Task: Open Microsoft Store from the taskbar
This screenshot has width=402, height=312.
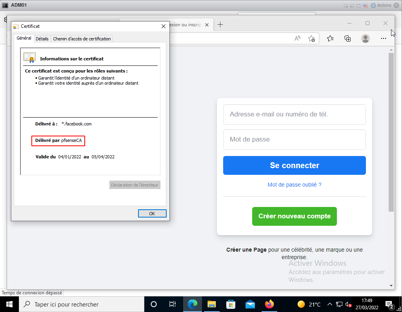Action: coord(231,304)
